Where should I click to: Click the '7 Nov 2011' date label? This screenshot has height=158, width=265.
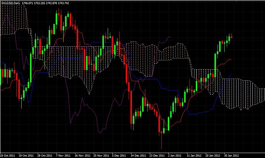(63, 155)
